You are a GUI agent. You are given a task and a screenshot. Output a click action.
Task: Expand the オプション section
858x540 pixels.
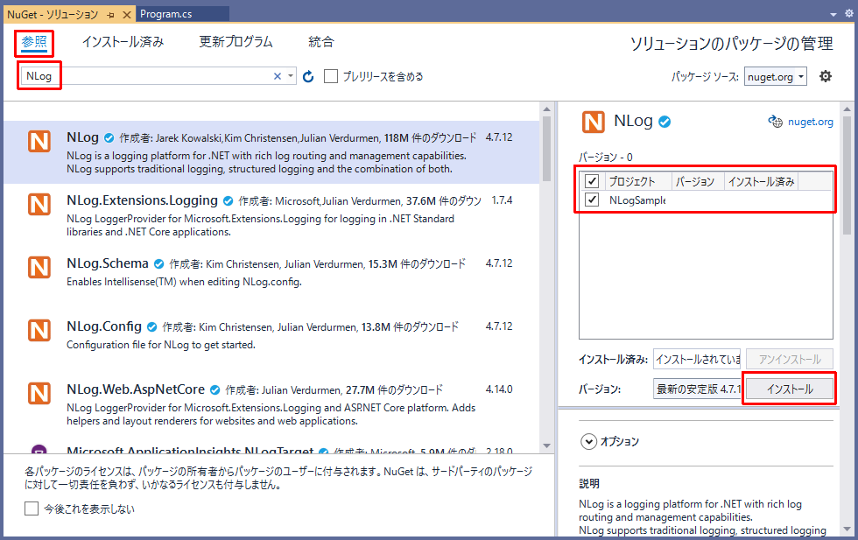click(x=588, y=441)
